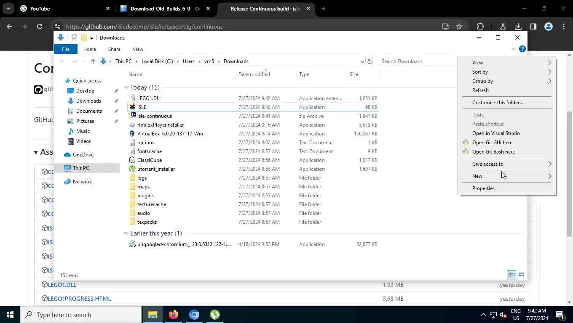Select the fontscache text document
The width and height of the screenshot is (573, 323).
[x=253, y=151]
